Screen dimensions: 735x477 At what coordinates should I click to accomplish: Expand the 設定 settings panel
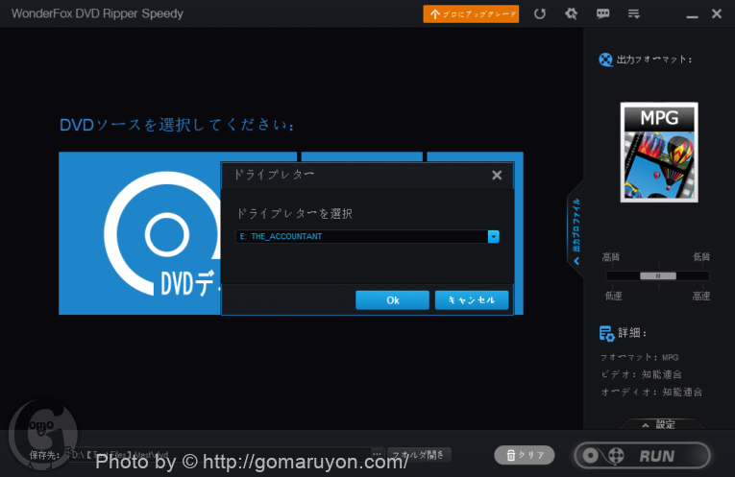tap(659, 424)
